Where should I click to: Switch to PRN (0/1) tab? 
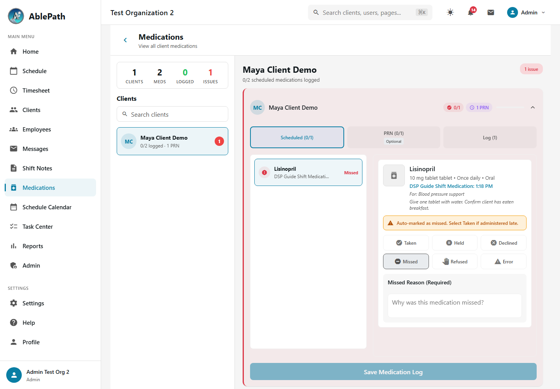point(394,137)
